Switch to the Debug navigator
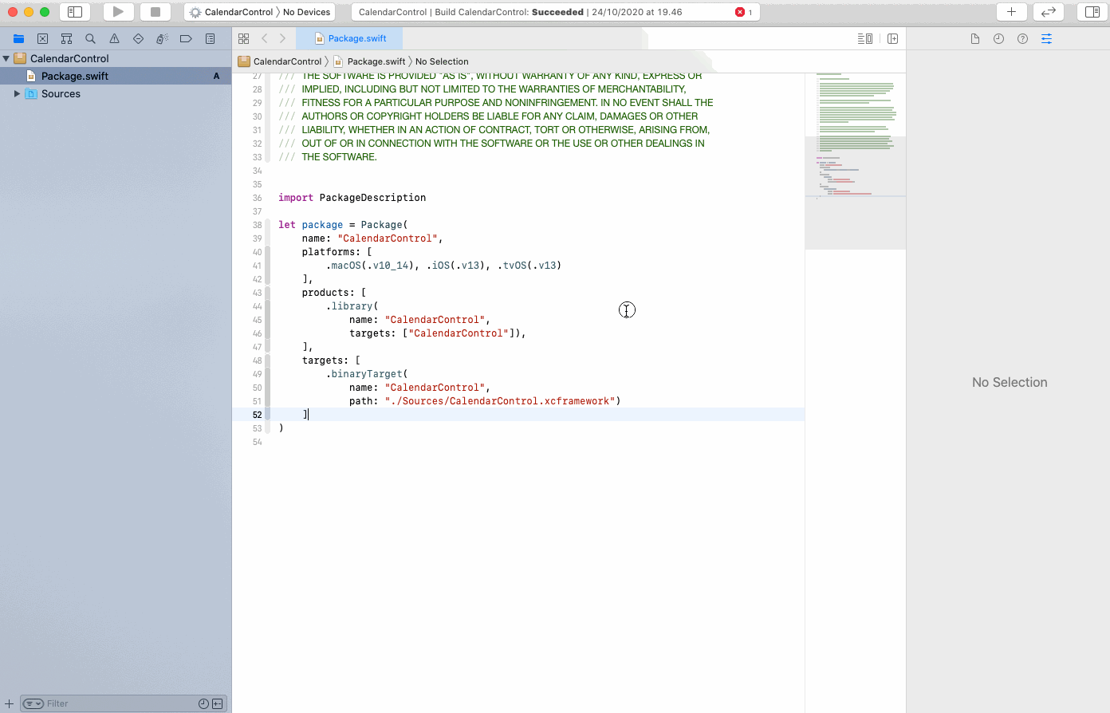The height and width of the screenshot is (713, 1110). pyautogui.click(x=162, y=38)
